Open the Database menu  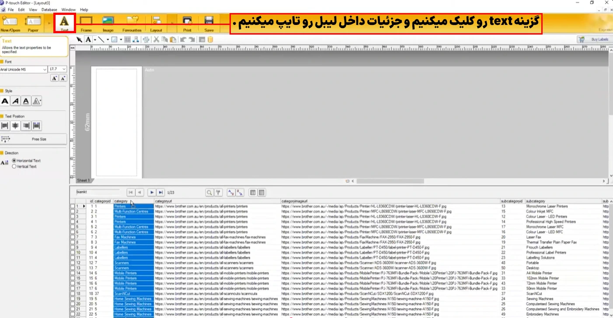49,10
